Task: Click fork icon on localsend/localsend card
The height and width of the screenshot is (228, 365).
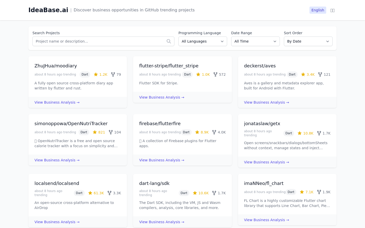Action: pyautogui.click(x=109, y=193)
